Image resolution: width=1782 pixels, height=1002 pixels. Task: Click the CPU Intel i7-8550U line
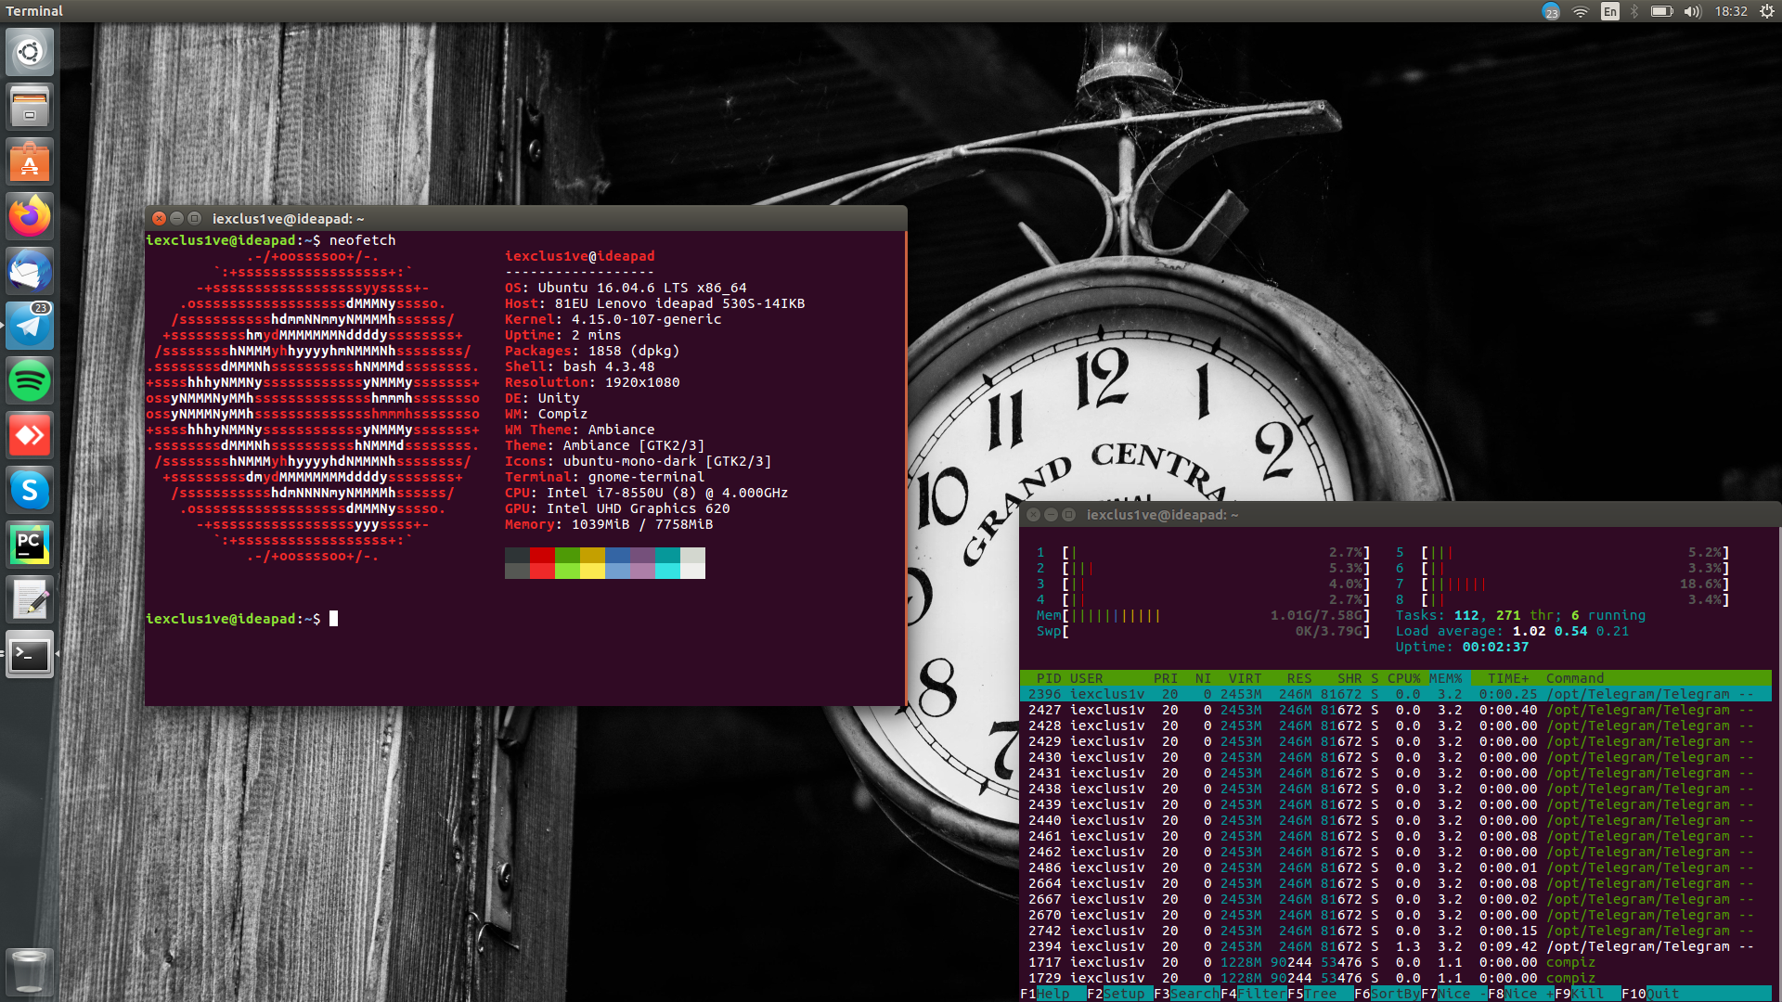coord(646,493)
